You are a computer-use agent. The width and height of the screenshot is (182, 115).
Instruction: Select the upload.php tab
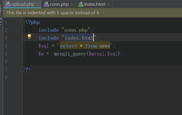pos(23,4)
